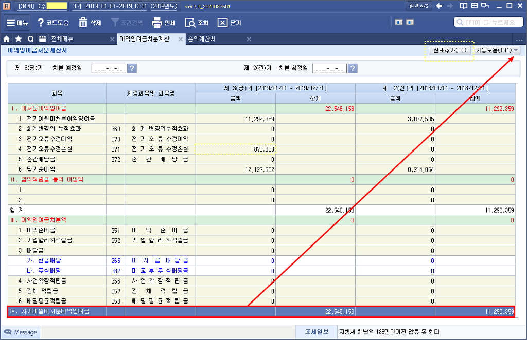Click the 전표추가(F3) button
Image resolution: width=527 pixels, height=340 pixels.
point(449,50)
